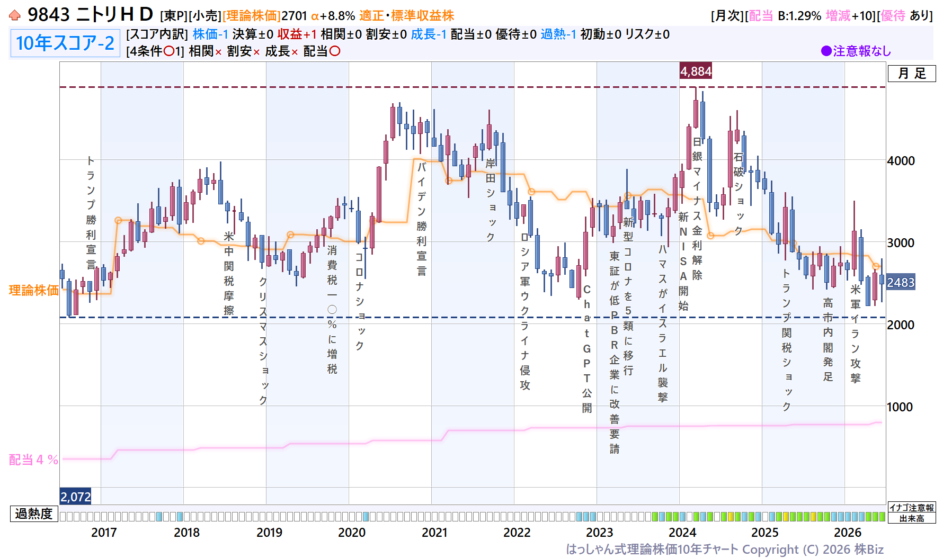Click the 月足 timeframe label

(x=912, y=73)
